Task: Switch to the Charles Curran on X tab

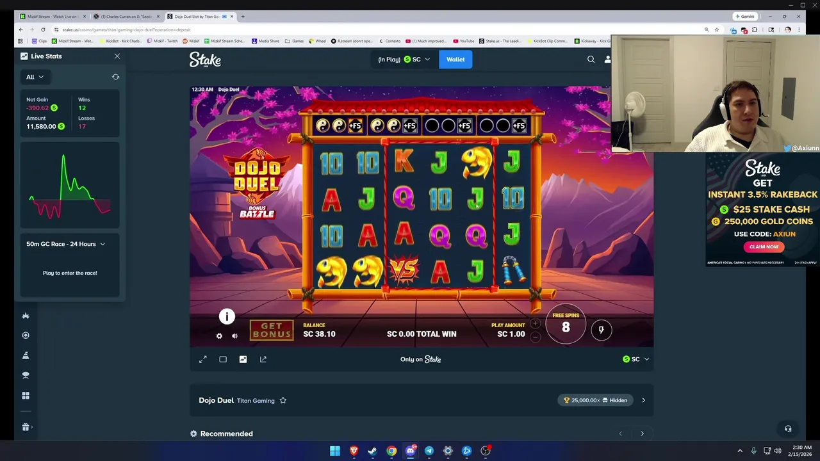Action: pyautogui.click(x=126, y=16)
